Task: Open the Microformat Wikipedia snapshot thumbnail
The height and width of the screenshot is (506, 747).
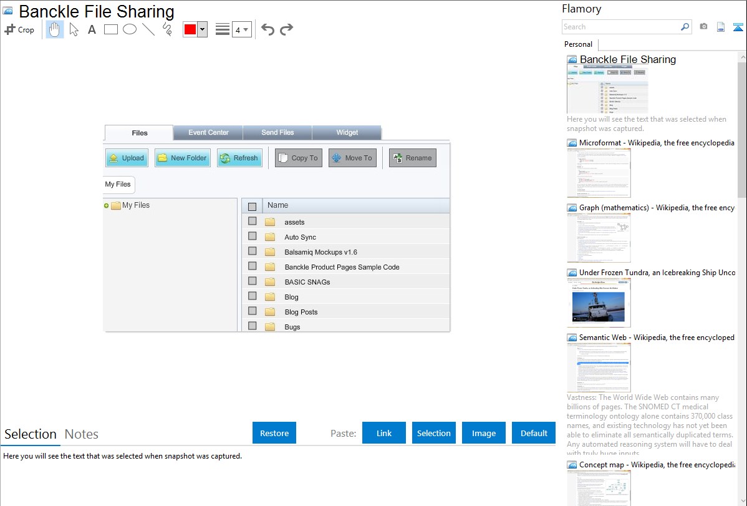Action: click(599, 173)
